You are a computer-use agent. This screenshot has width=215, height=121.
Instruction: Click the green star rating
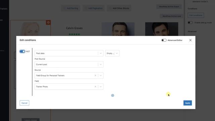click(74, 34)
